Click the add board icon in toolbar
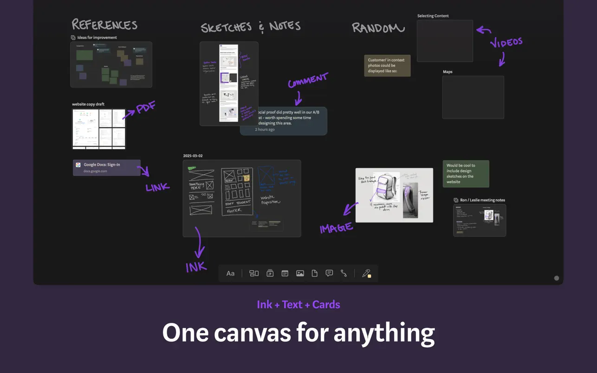This screenshot has width=597, height=373. pyautogui.click(x=270, y=273)
